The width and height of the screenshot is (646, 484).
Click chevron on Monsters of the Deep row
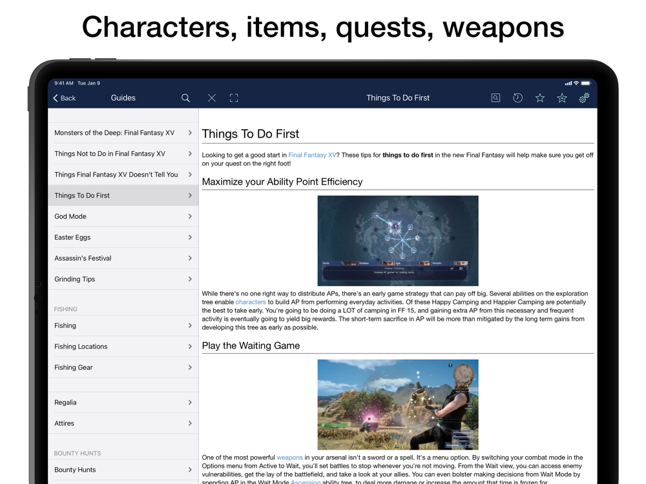coord(190,133)
